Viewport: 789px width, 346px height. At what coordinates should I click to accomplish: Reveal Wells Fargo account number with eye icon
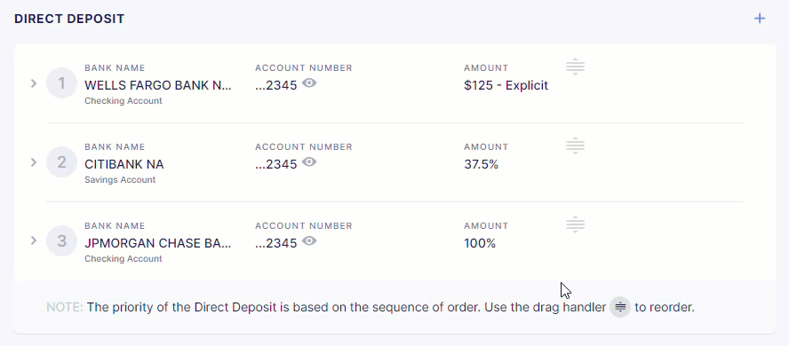click(309, 83)
